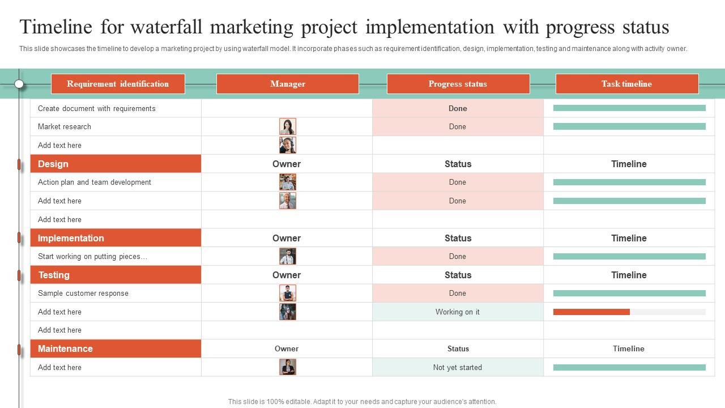The image size is (725, 408).
Task: Click the Add text here cell under Design
Action: point(59,201)
